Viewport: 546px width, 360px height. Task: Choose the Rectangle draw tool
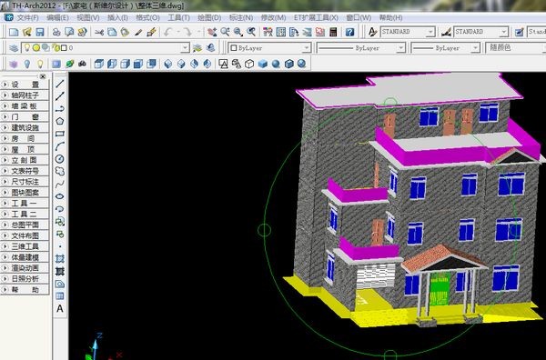click(x=60, y=134)
